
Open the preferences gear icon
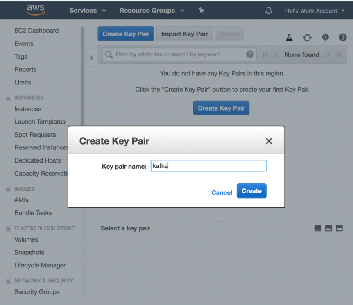click(x=325, y=37)
